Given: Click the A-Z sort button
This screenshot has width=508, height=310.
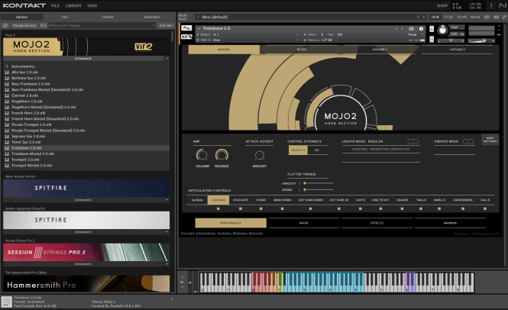Looking at the screenshot, I should (43, 25).
